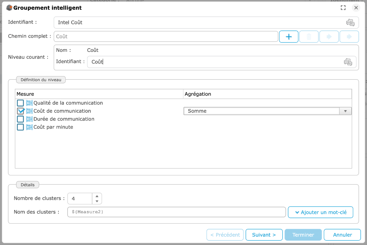Click the measure icon beside Coût par minute
The image size is (367, 245).
tap(29, 127)
